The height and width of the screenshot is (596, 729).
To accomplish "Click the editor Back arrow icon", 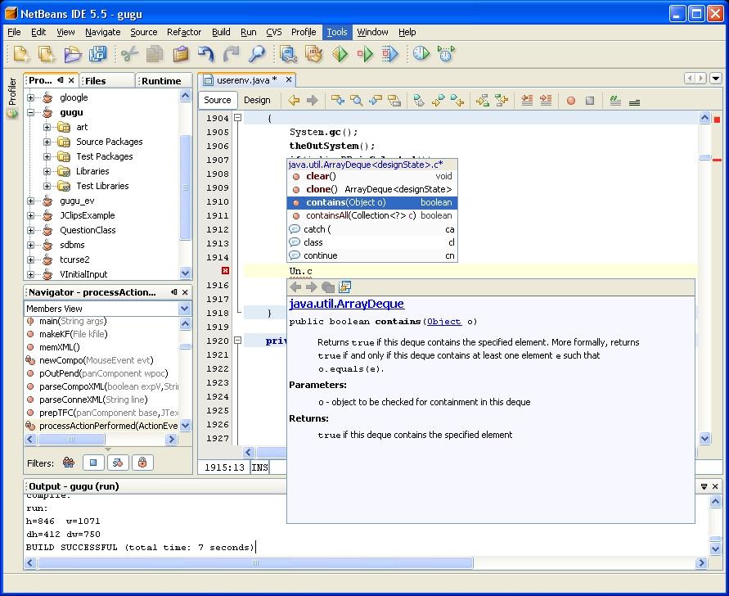I will pos(294,101).
